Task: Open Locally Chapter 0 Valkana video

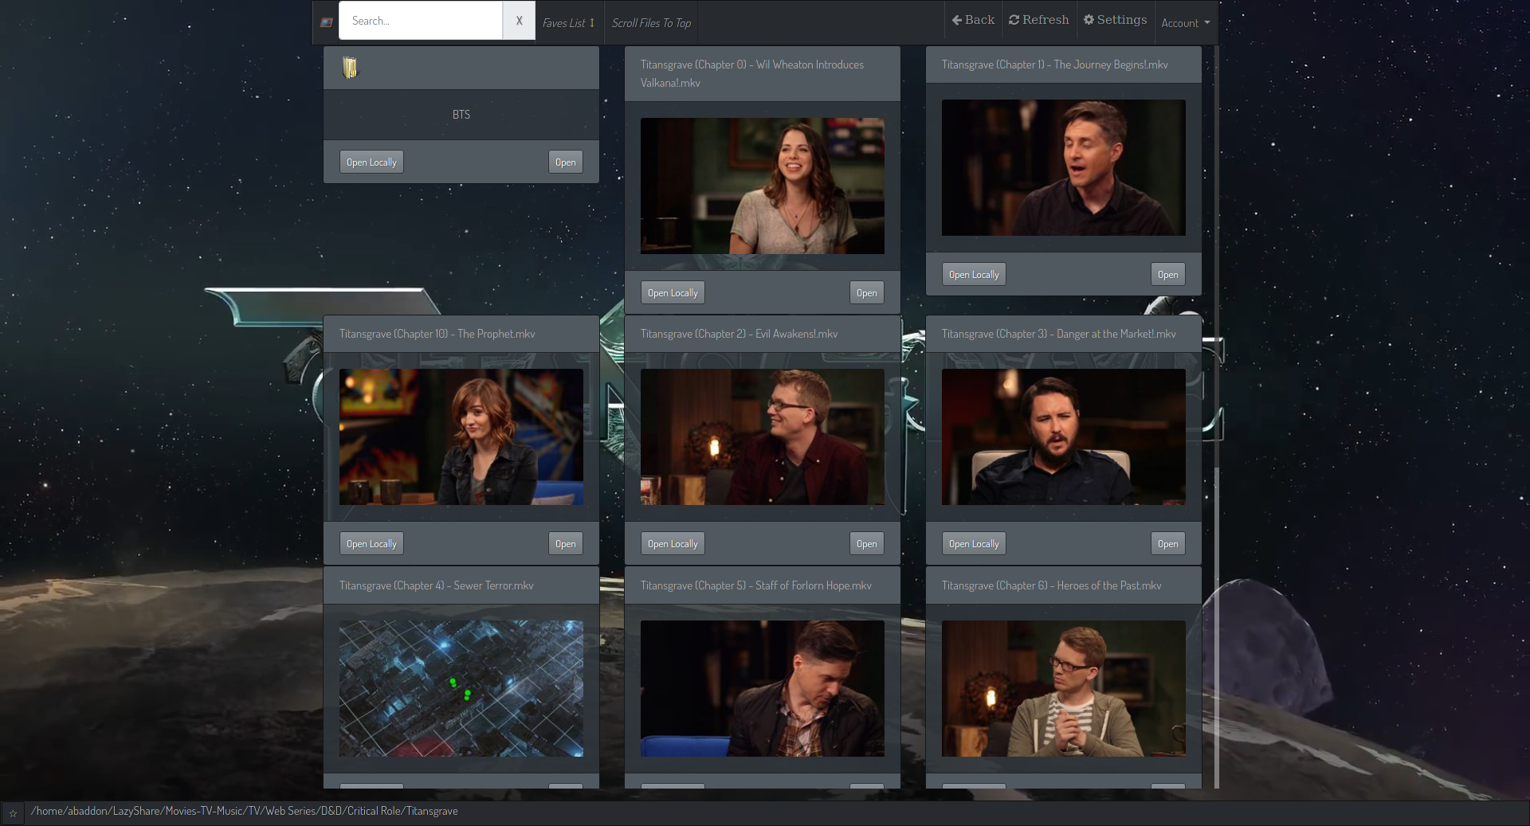Action: click(673, 292)
